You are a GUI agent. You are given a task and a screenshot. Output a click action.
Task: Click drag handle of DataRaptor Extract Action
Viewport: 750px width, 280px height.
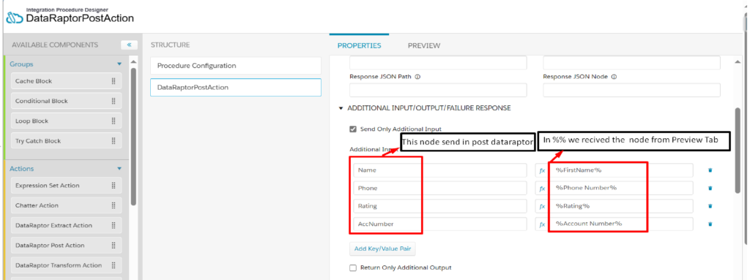click(x=114, y=225)
